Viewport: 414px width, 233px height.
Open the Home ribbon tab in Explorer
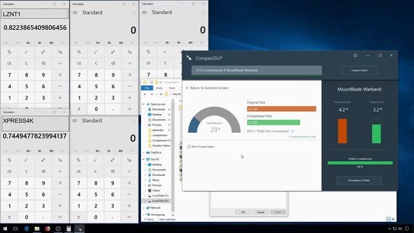(159, 88)
